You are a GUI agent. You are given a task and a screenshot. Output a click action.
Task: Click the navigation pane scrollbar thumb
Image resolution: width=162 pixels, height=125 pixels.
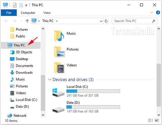[x=43, y=93]
